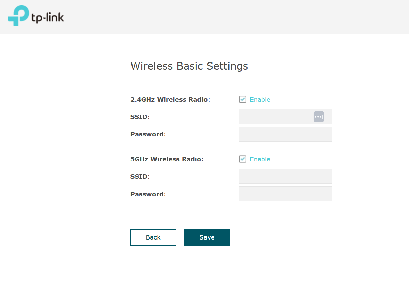Toggle the 2.4GHz Wireless Radio checkbox

pos(243,99)
